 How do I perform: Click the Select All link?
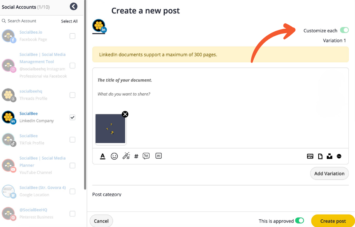[69, 21]
